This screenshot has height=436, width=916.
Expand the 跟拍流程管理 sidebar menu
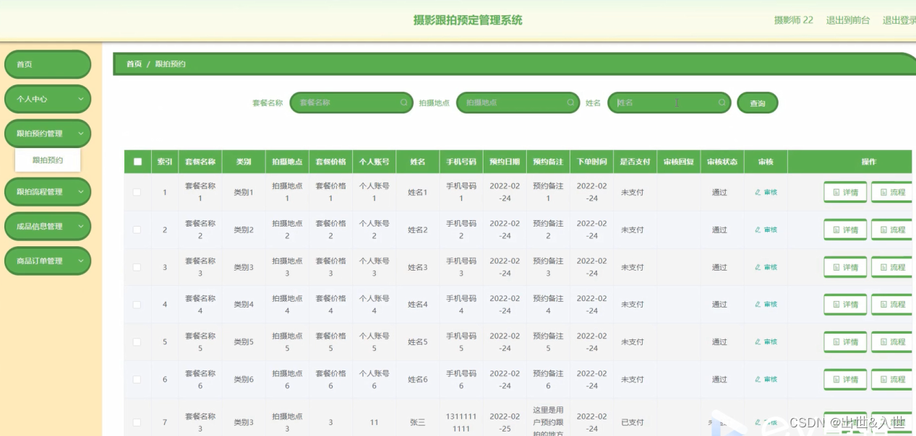click(48, 192)
